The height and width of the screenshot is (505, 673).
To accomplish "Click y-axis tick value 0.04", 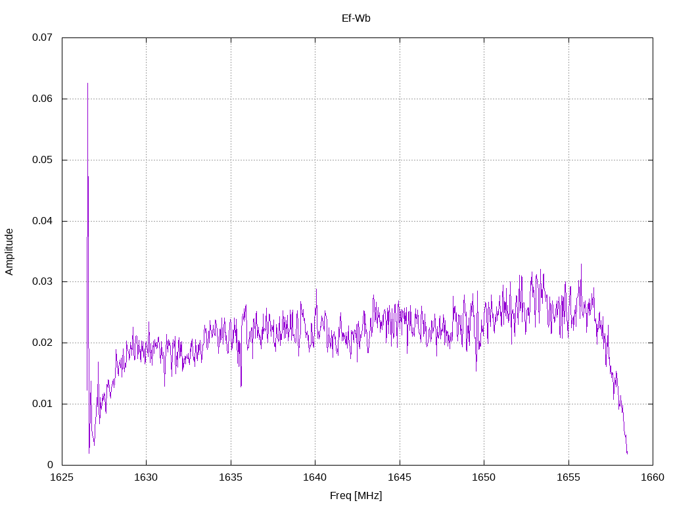I will [42, 221].
